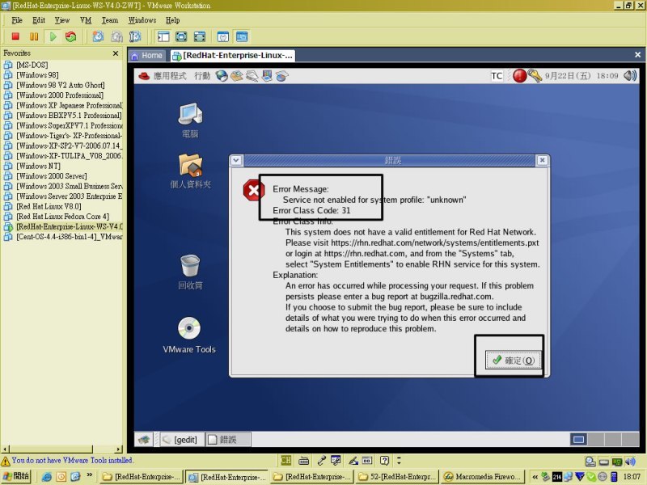Suspend the virtual machine using the pause icon

34,36
